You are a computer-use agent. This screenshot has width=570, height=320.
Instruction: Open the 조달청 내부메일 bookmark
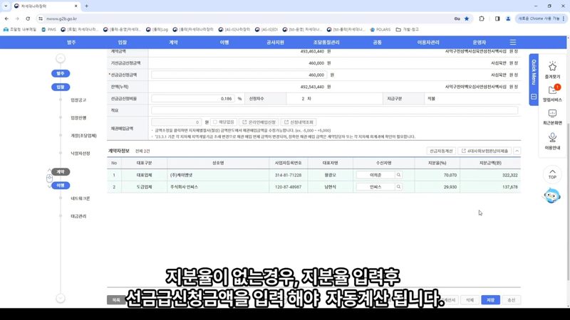pos(20,29)
